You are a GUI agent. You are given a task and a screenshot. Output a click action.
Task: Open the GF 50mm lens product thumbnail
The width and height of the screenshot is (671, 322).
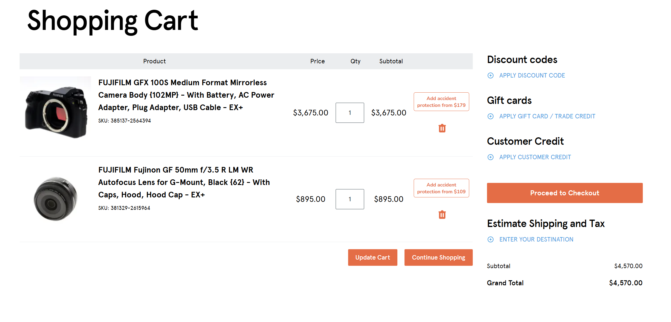(56, 199)
